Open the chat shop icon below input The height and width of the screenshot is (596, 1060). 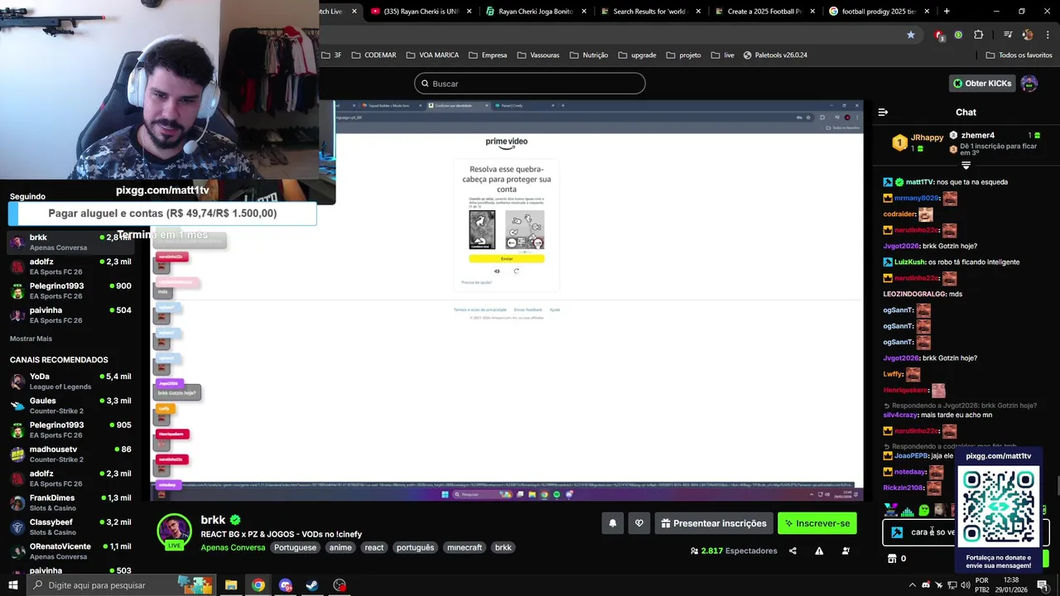point(892,559)
